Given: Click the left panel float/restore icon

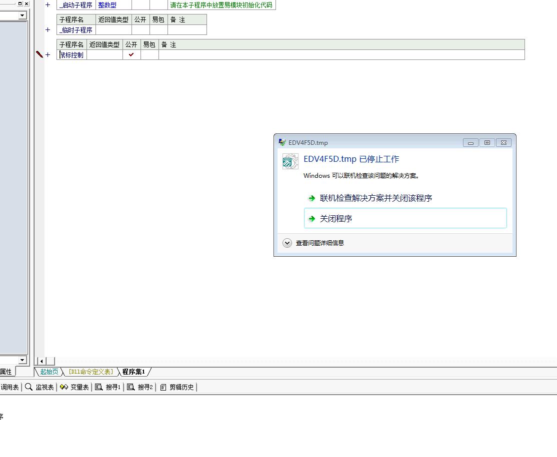Looking at the screenshot, I should click(20, 3).
